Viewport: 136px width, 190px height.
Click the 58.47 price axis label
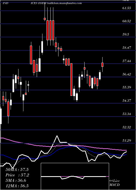[127, 47]
